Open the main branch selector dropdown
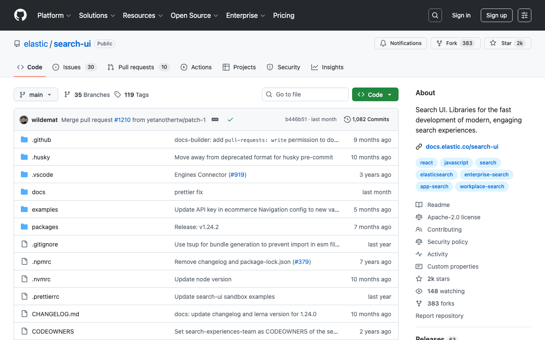Image resolution: width=545 pixels, height=340 pixels. point(36,94)
